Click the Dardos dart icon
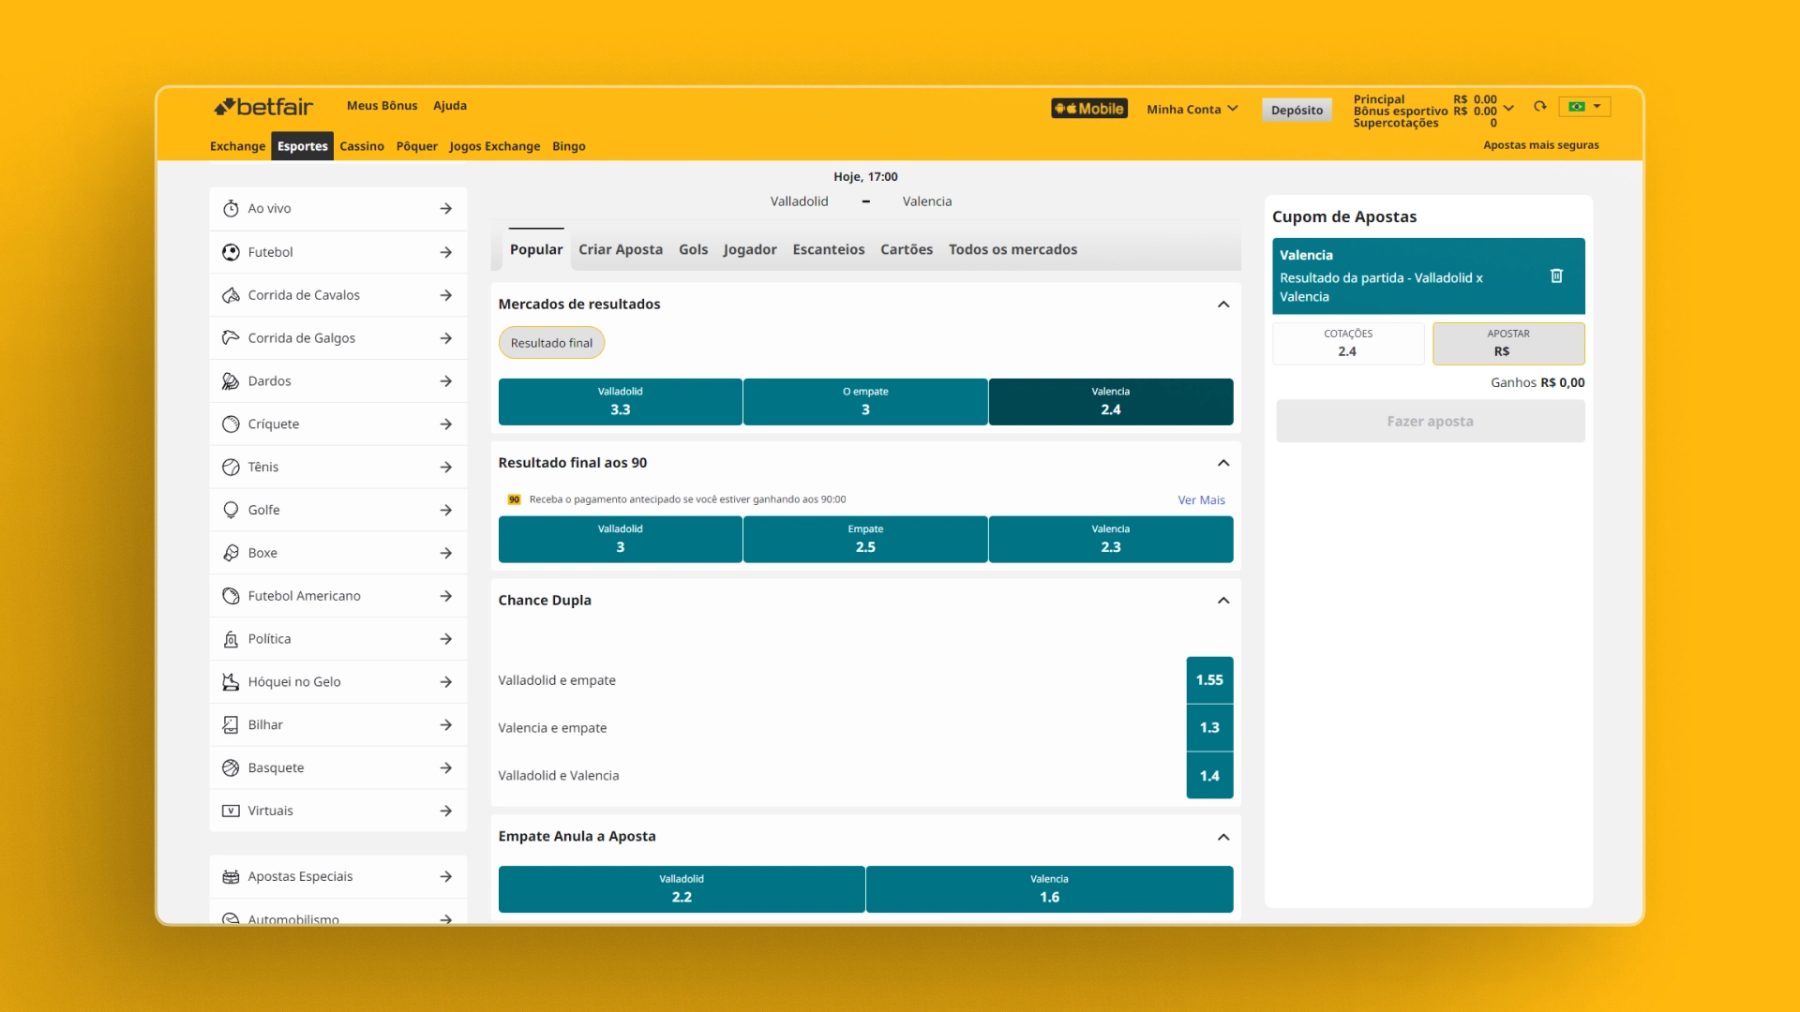The image size is (1800, 1012). click(x=231, y=381)
